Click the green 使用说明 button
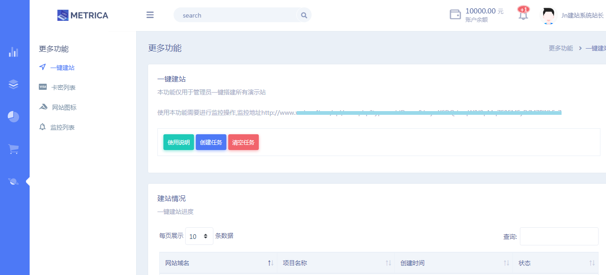This screenshot has height=275, width=606. (178, 142)
